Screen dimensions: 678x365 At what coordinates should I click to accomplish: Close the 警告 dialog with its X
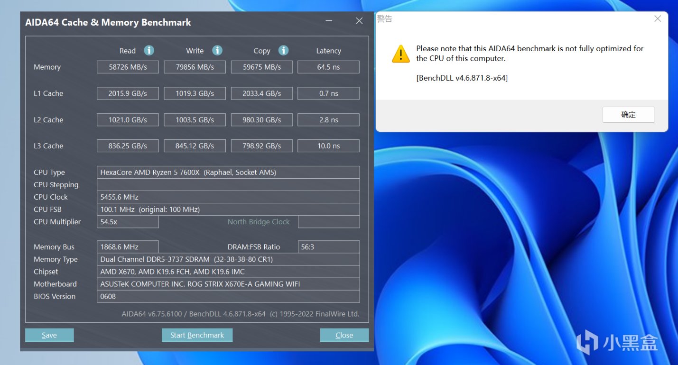[658, 19]
